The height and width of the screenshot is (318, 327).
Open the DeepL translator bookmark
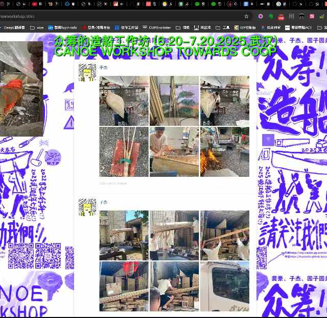[13, 28]
